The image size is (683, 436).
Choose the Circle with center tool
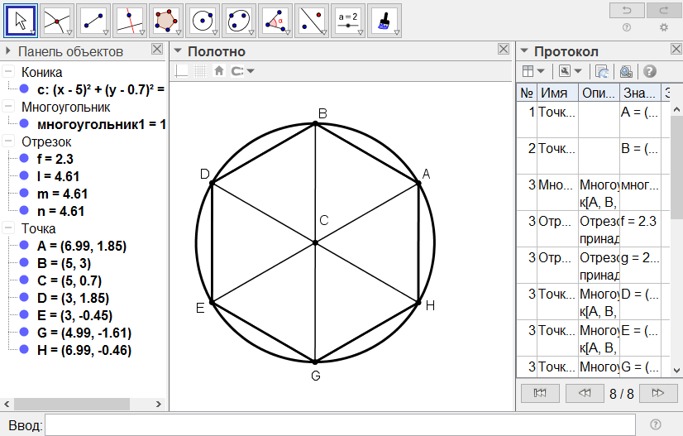click(203, 20)
